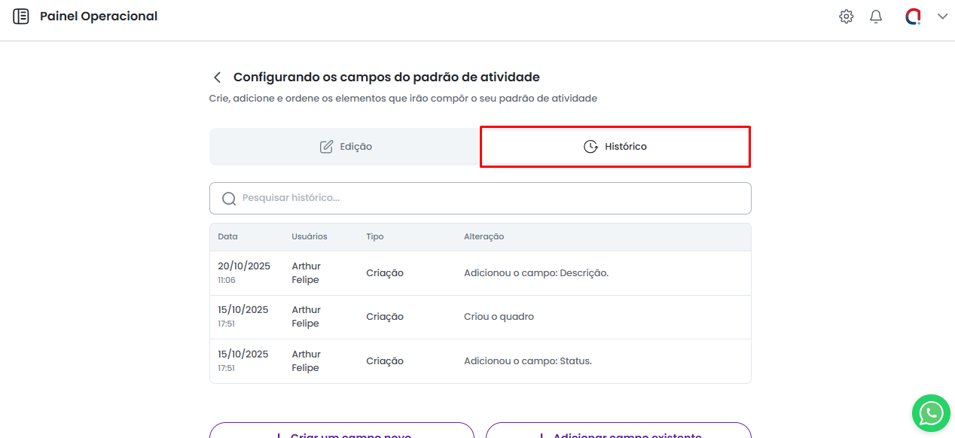Click the user avatar logo
The image size is (955, 438).
point(913,17)
